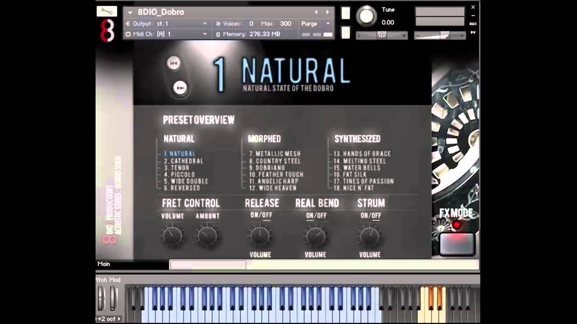
Task: Open the instrument name dropdown arrow
Action: pos(130,13)
